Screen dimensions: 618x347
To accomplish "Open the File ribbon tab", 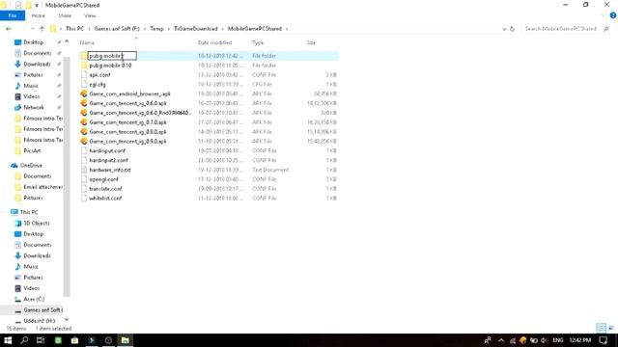I will tap(13, 15).
